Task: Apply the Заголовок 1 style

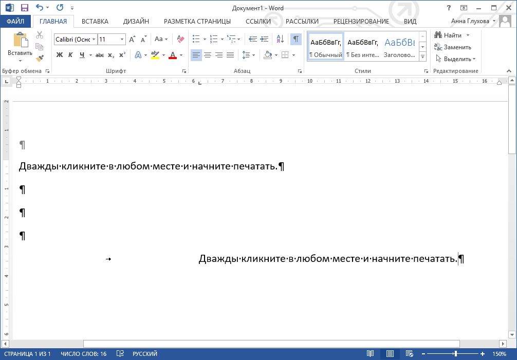Action: [400, 47]
